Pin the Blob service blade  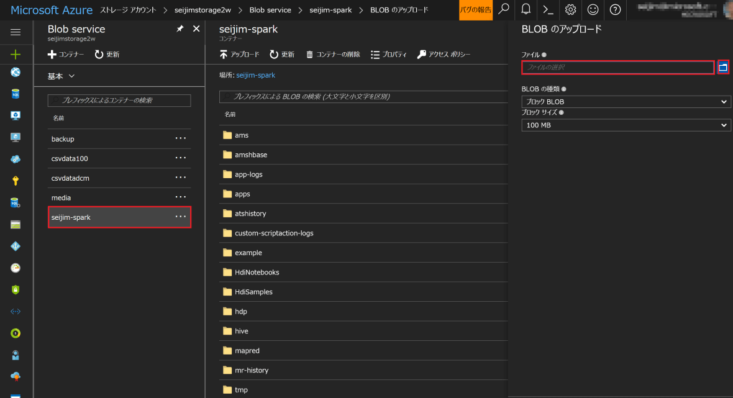pos(180,29)
